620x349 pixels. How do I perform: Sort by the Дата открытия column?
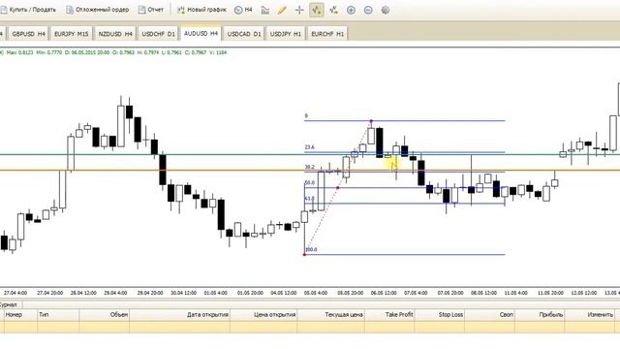point(180,315)
